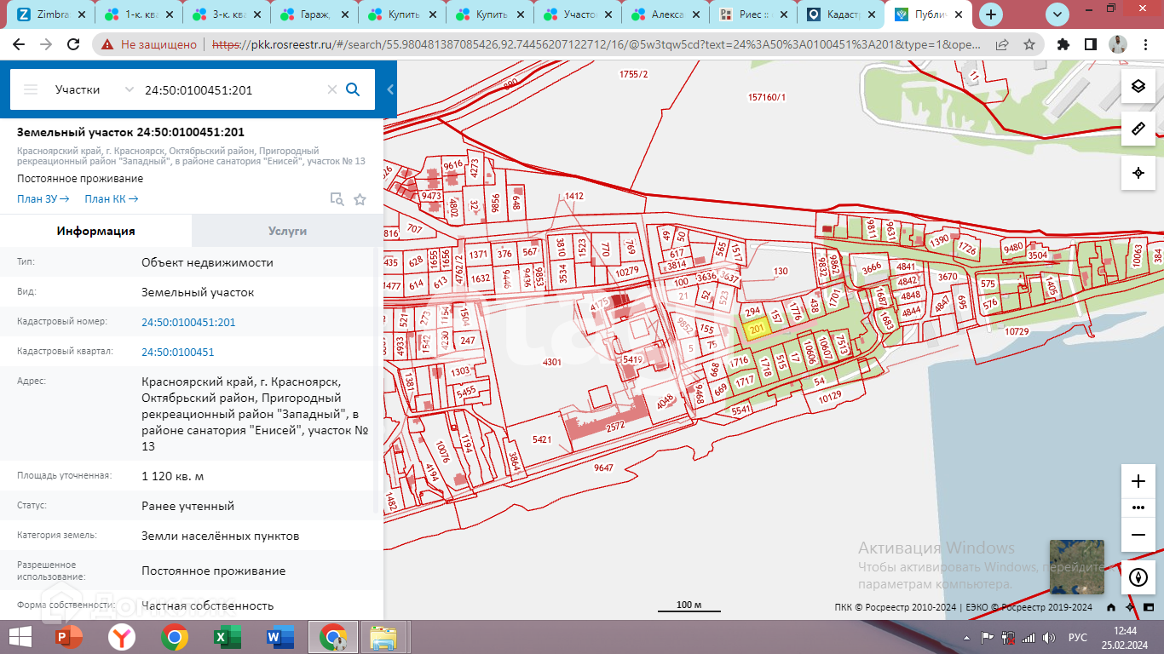1164x654 pixels.
Task: Collapse the left information panel
Action: pos(390,89)
